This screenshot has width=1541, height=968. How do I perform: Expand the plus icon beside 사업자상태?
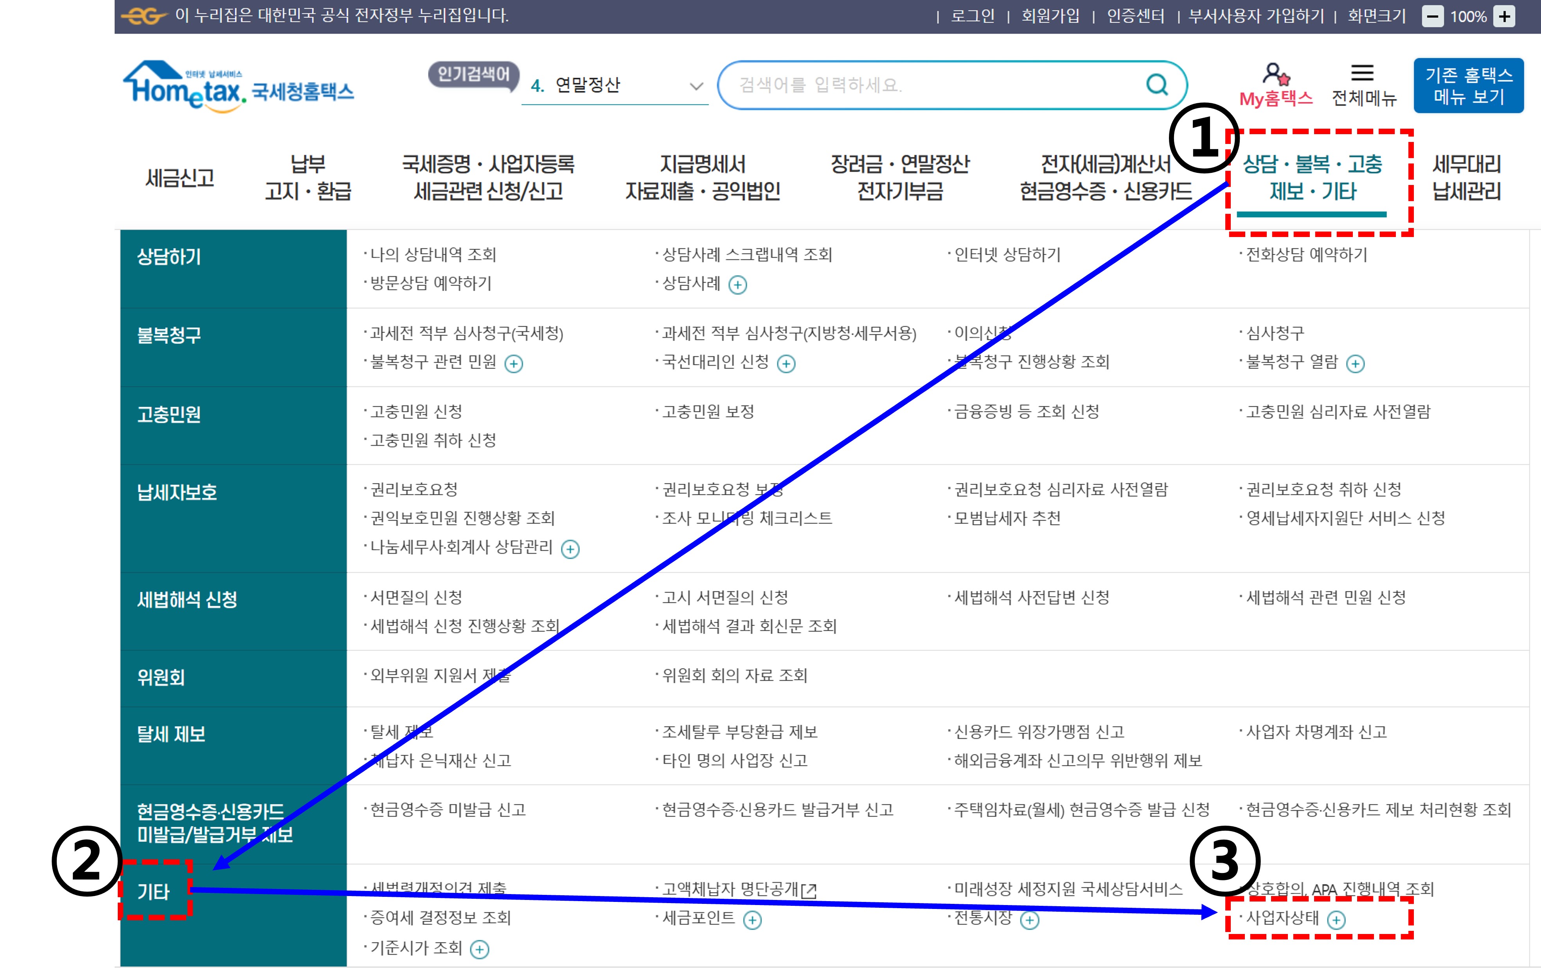1336,920
